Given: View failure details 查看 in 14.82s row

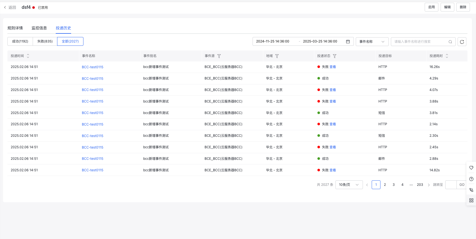Looking at the screenshot, I should (333, 170).
